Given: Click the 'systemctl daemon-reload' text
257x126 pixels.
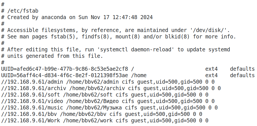Looking at the screenshot, I should [135, 50].
